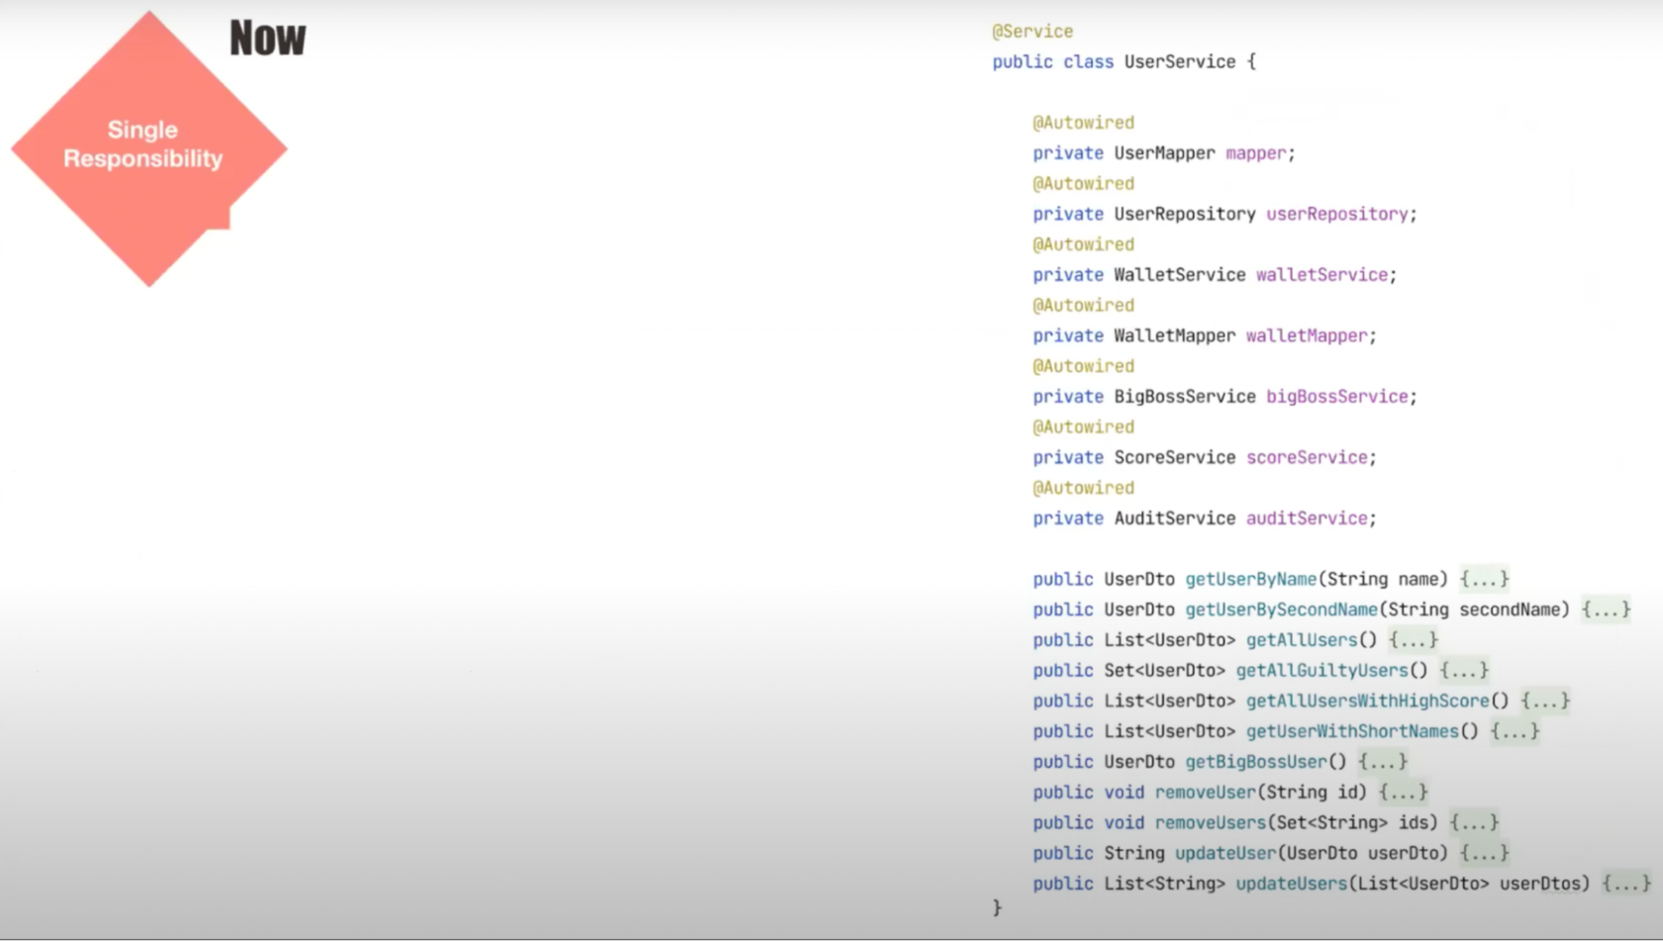This screenshot has width=1663, height=941.
Task: Select the scoreService field name
Action: point(1307,457)
